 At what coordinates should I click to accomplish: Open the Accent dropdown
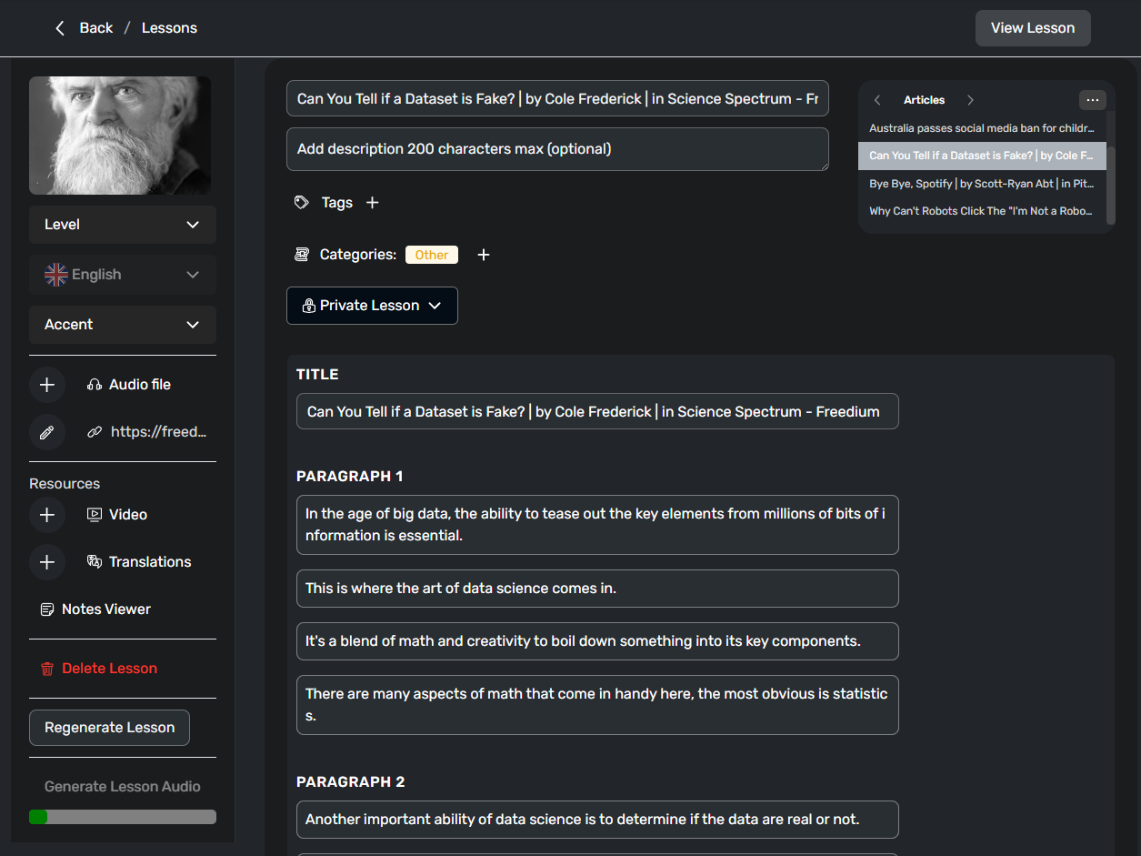pyautogui.click(x=123, y=325)
